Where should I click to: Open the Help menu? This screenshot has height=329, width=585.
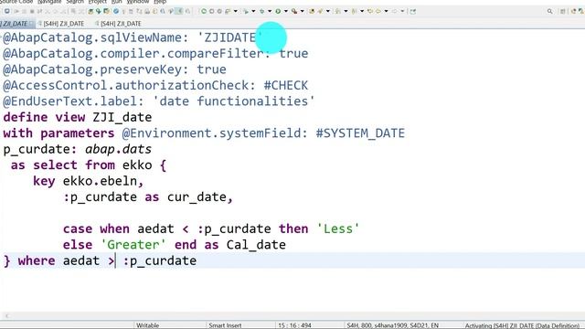tap(160, 2)
